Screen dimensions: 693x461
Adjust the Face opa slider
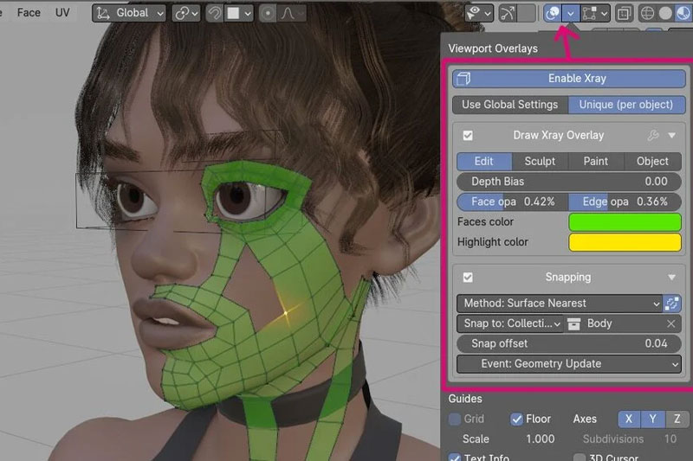[512, 202]
